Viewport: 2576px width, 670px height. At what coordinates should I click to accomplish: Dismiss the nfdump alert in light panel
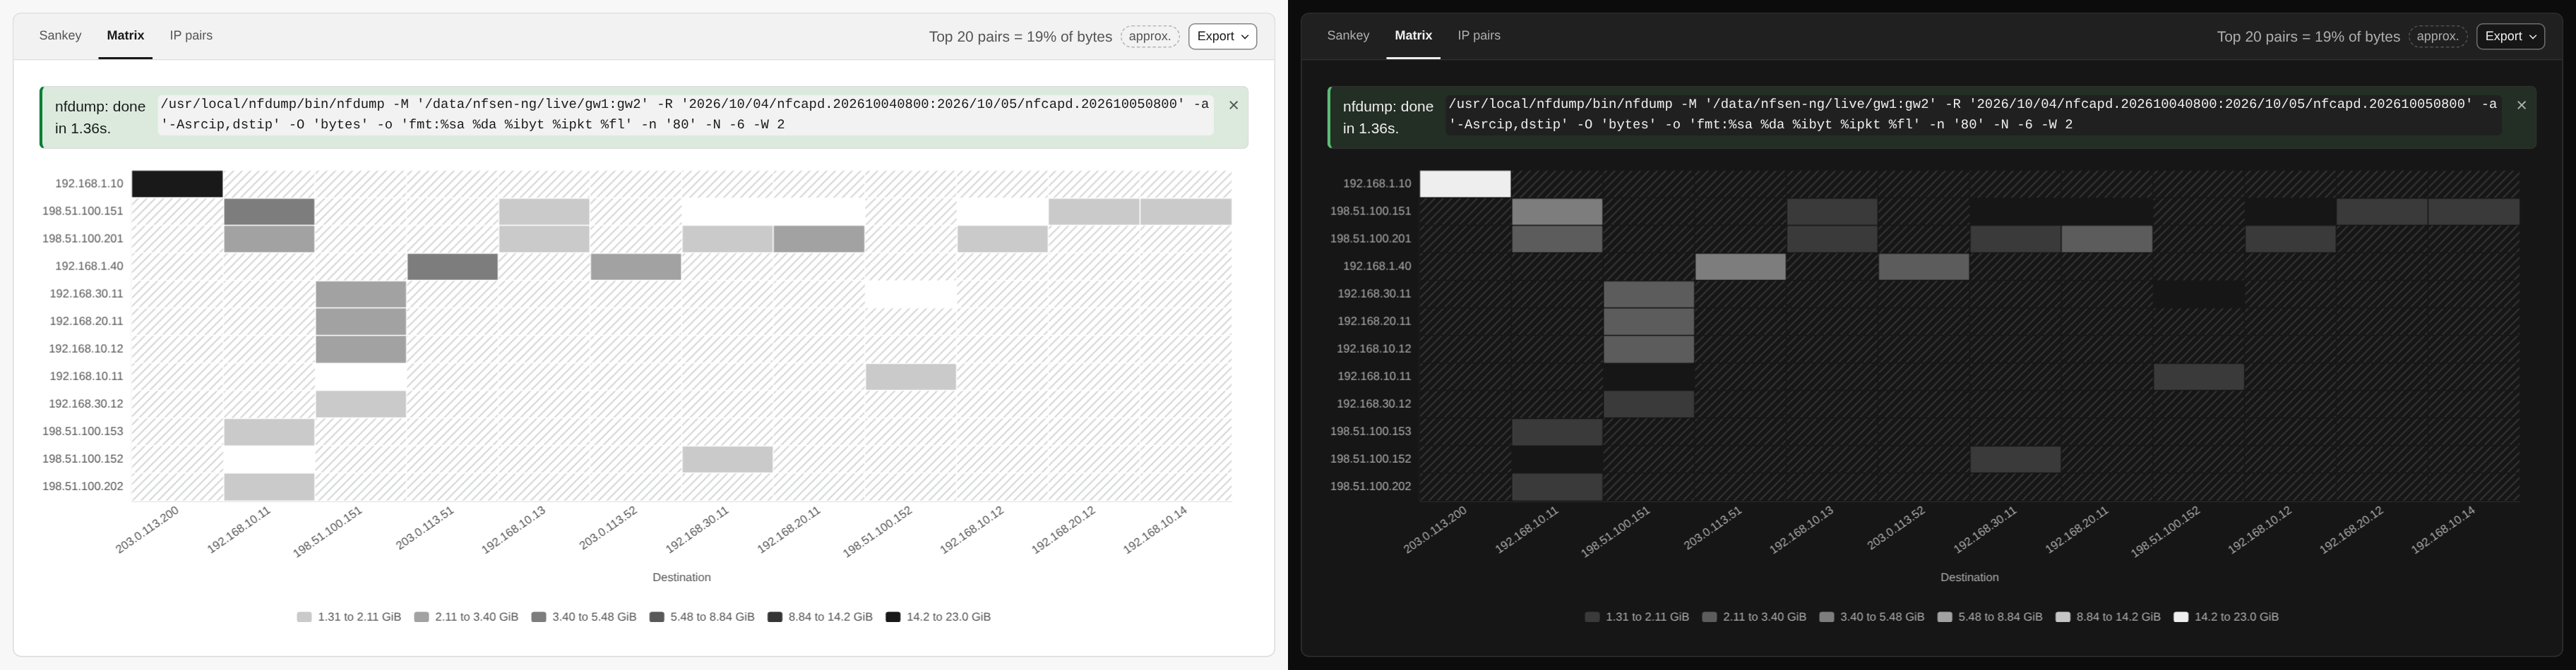[1233, 105]
